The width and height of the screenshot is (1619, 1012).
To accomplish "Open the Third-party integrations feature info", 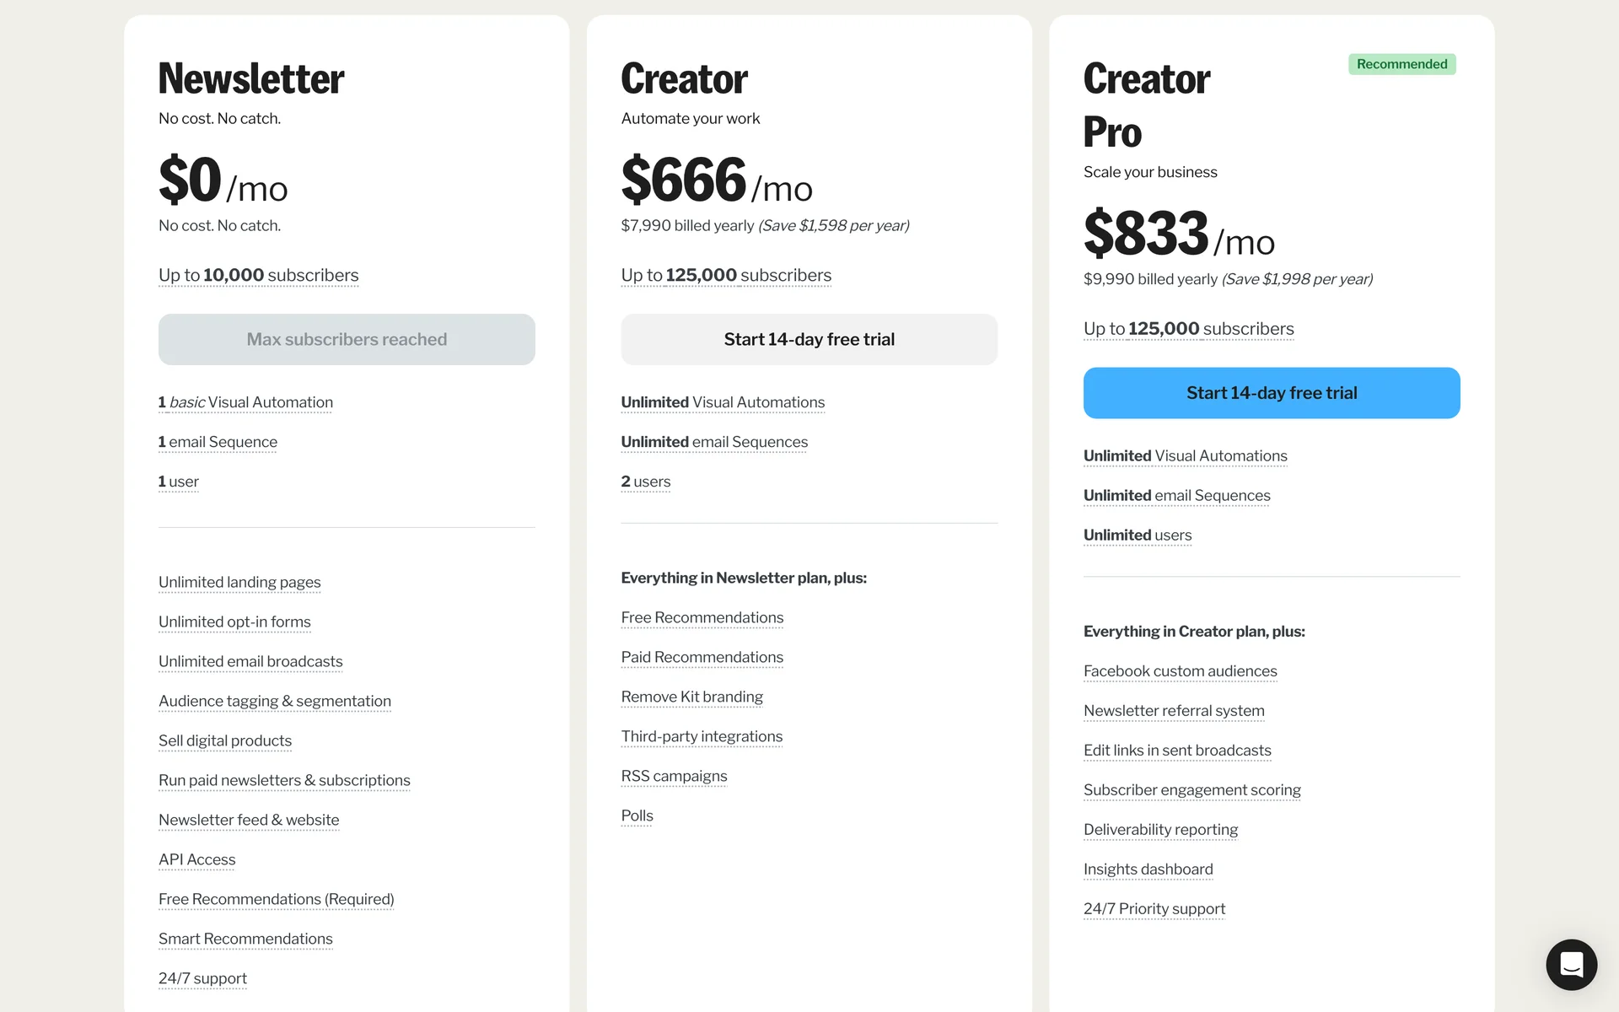I will pos(702,736).
